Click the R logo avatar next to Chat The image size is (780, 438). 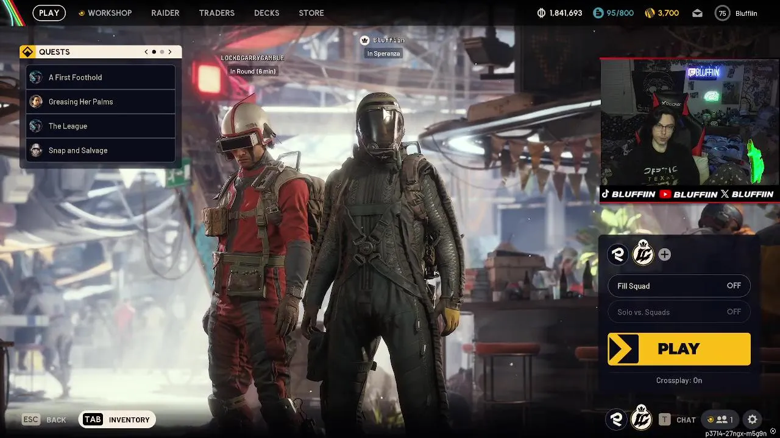coord(617,419)
